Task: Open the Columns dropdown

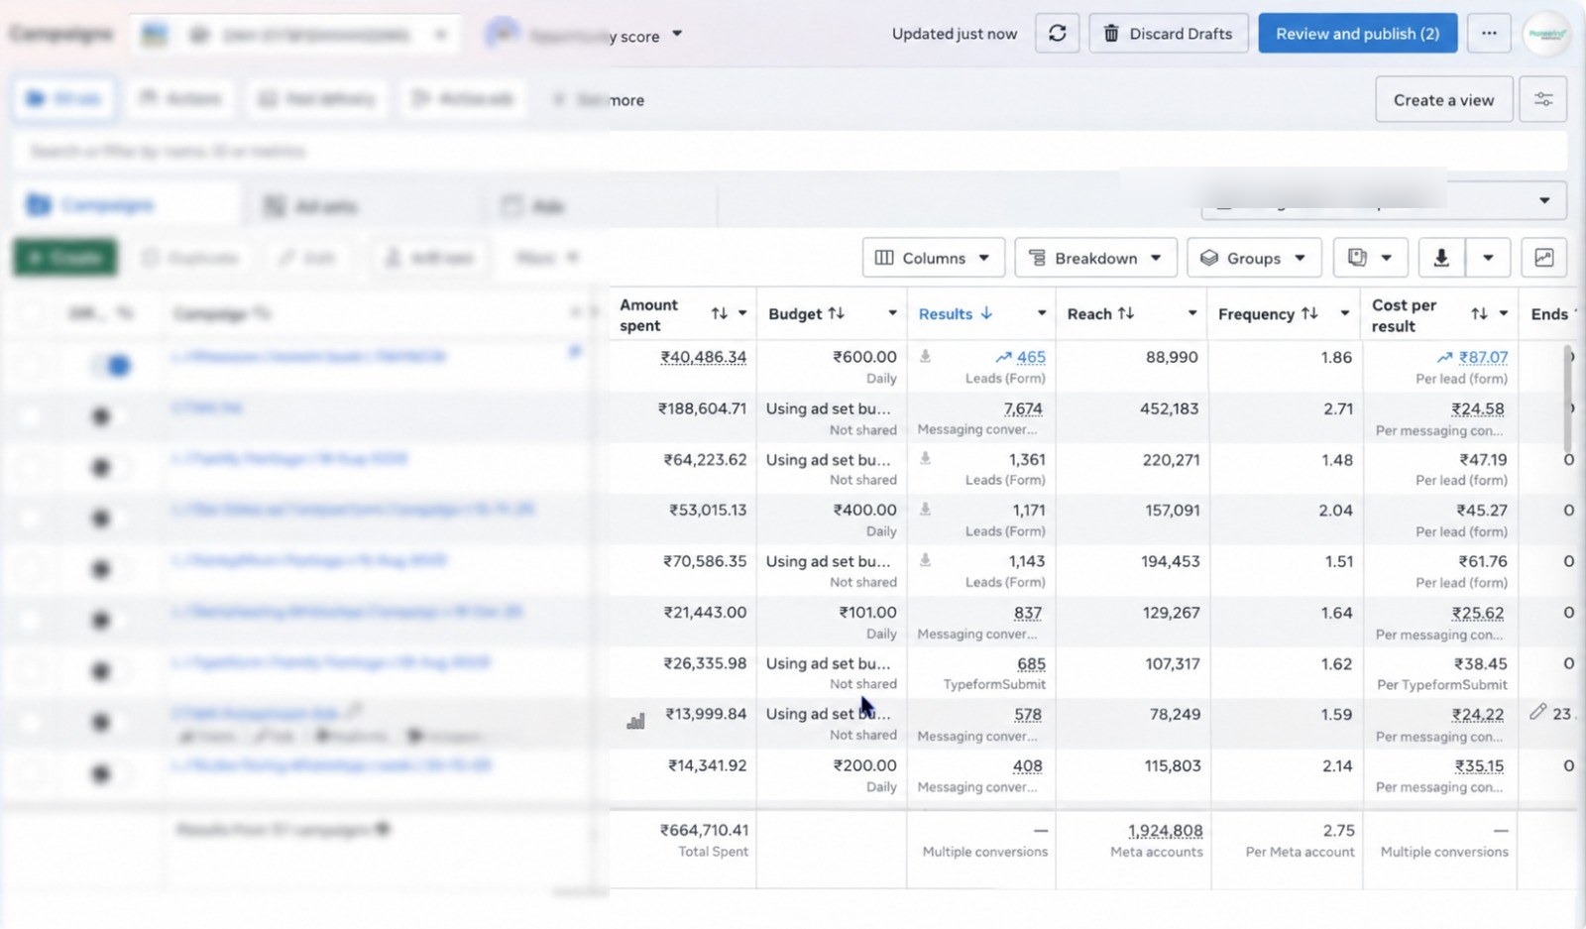Action: tap(933, 258)
